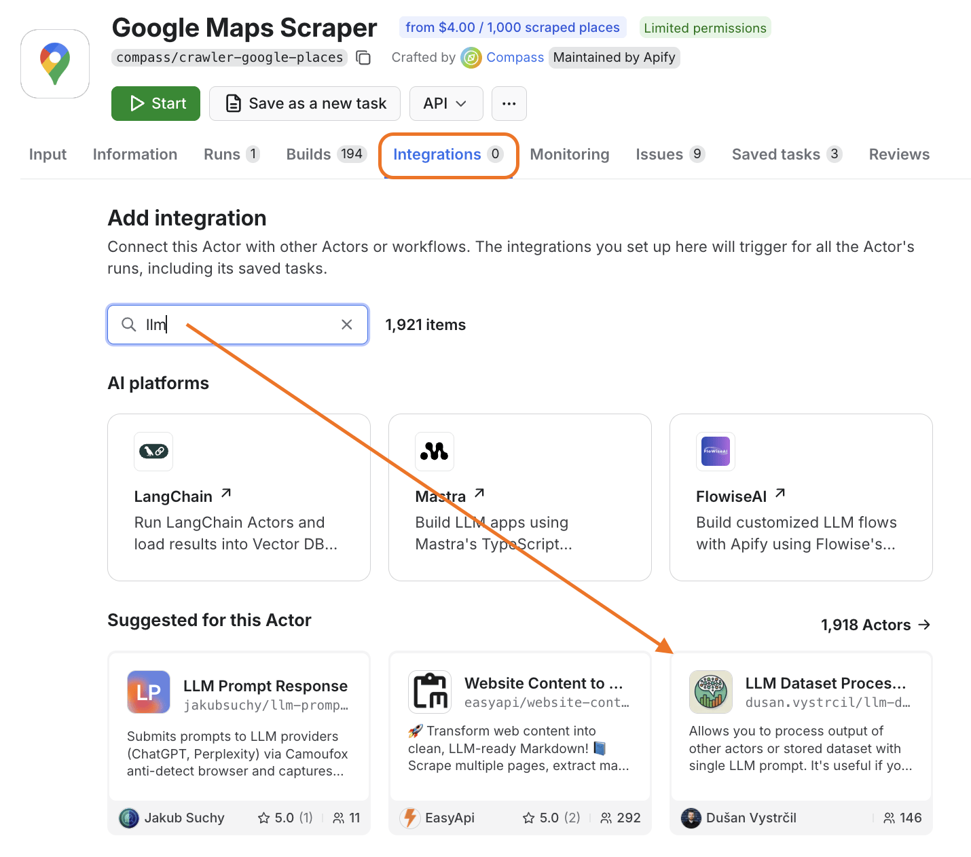The width and height of the screenshot is (971, 857).
Task: Switch to the Input tab
Action: click(48, 155)
